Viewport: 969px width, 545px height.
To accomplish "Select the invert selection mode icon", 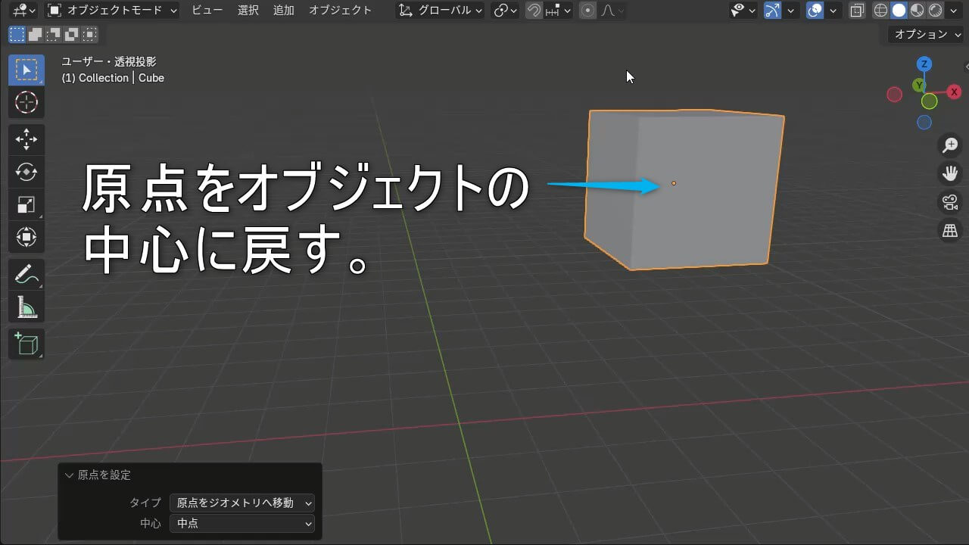I will pos(71,34).
